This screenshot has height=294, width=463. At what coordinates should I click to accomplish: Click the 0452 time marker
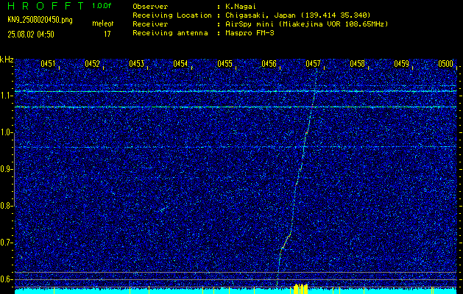pyautogui.click(x=92, y=63)
